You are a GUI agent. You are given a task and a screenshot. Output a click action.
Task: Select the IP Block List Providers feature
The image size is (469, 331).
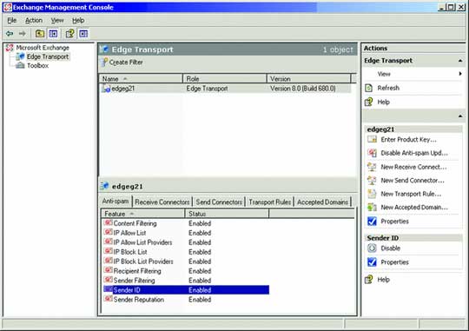143,261
